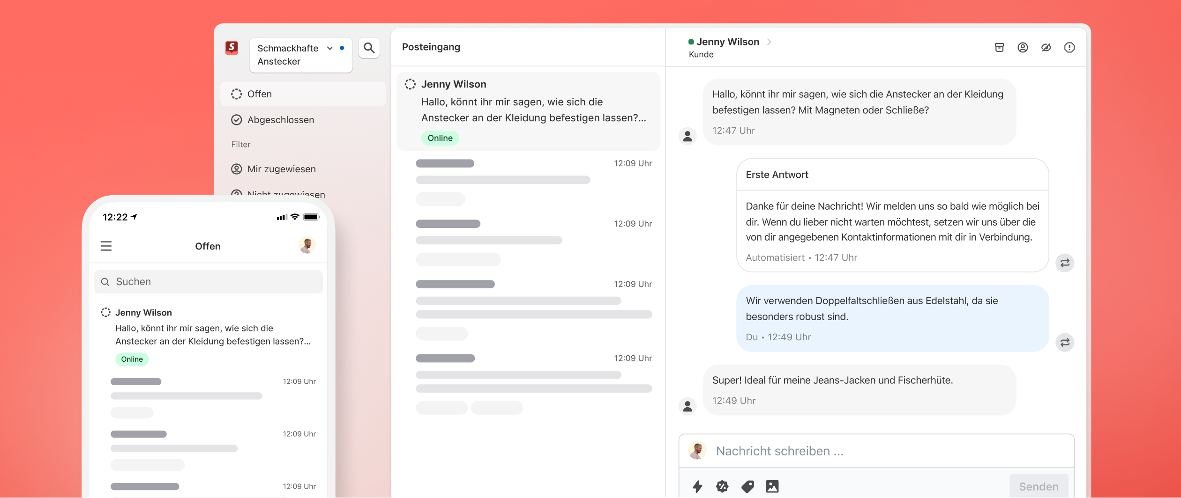Click the discount badge icon in composer
This screenshot has height=498, width=1181.
click(722, 486)
